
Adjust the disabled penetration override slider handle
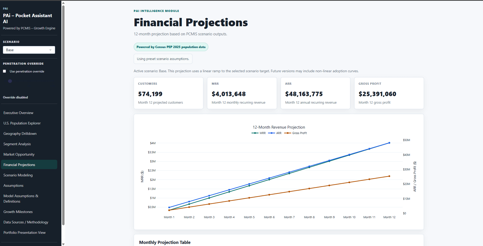click(x=10, y=81)
